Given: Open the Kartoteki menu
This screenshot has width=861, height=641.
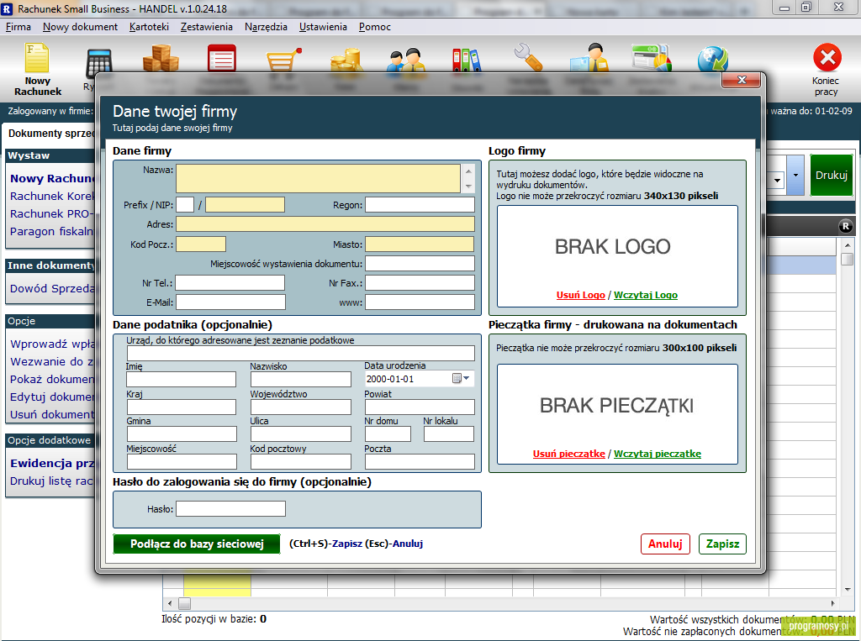Looking at the screenshot, I should (x=149, y=27).
